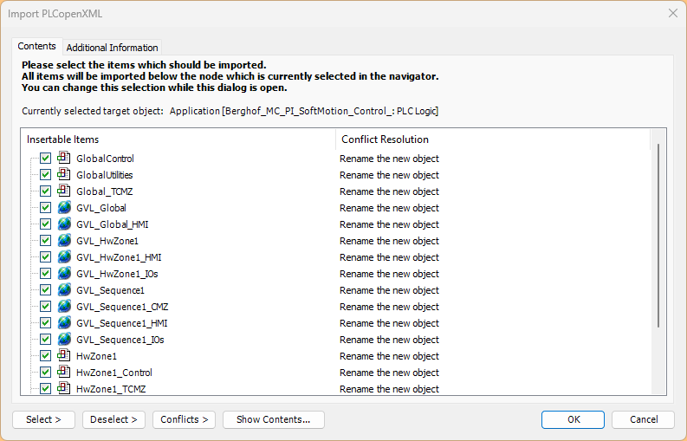Open the Deselect dropdown button

pyautogui.click(x=113, y=419)
